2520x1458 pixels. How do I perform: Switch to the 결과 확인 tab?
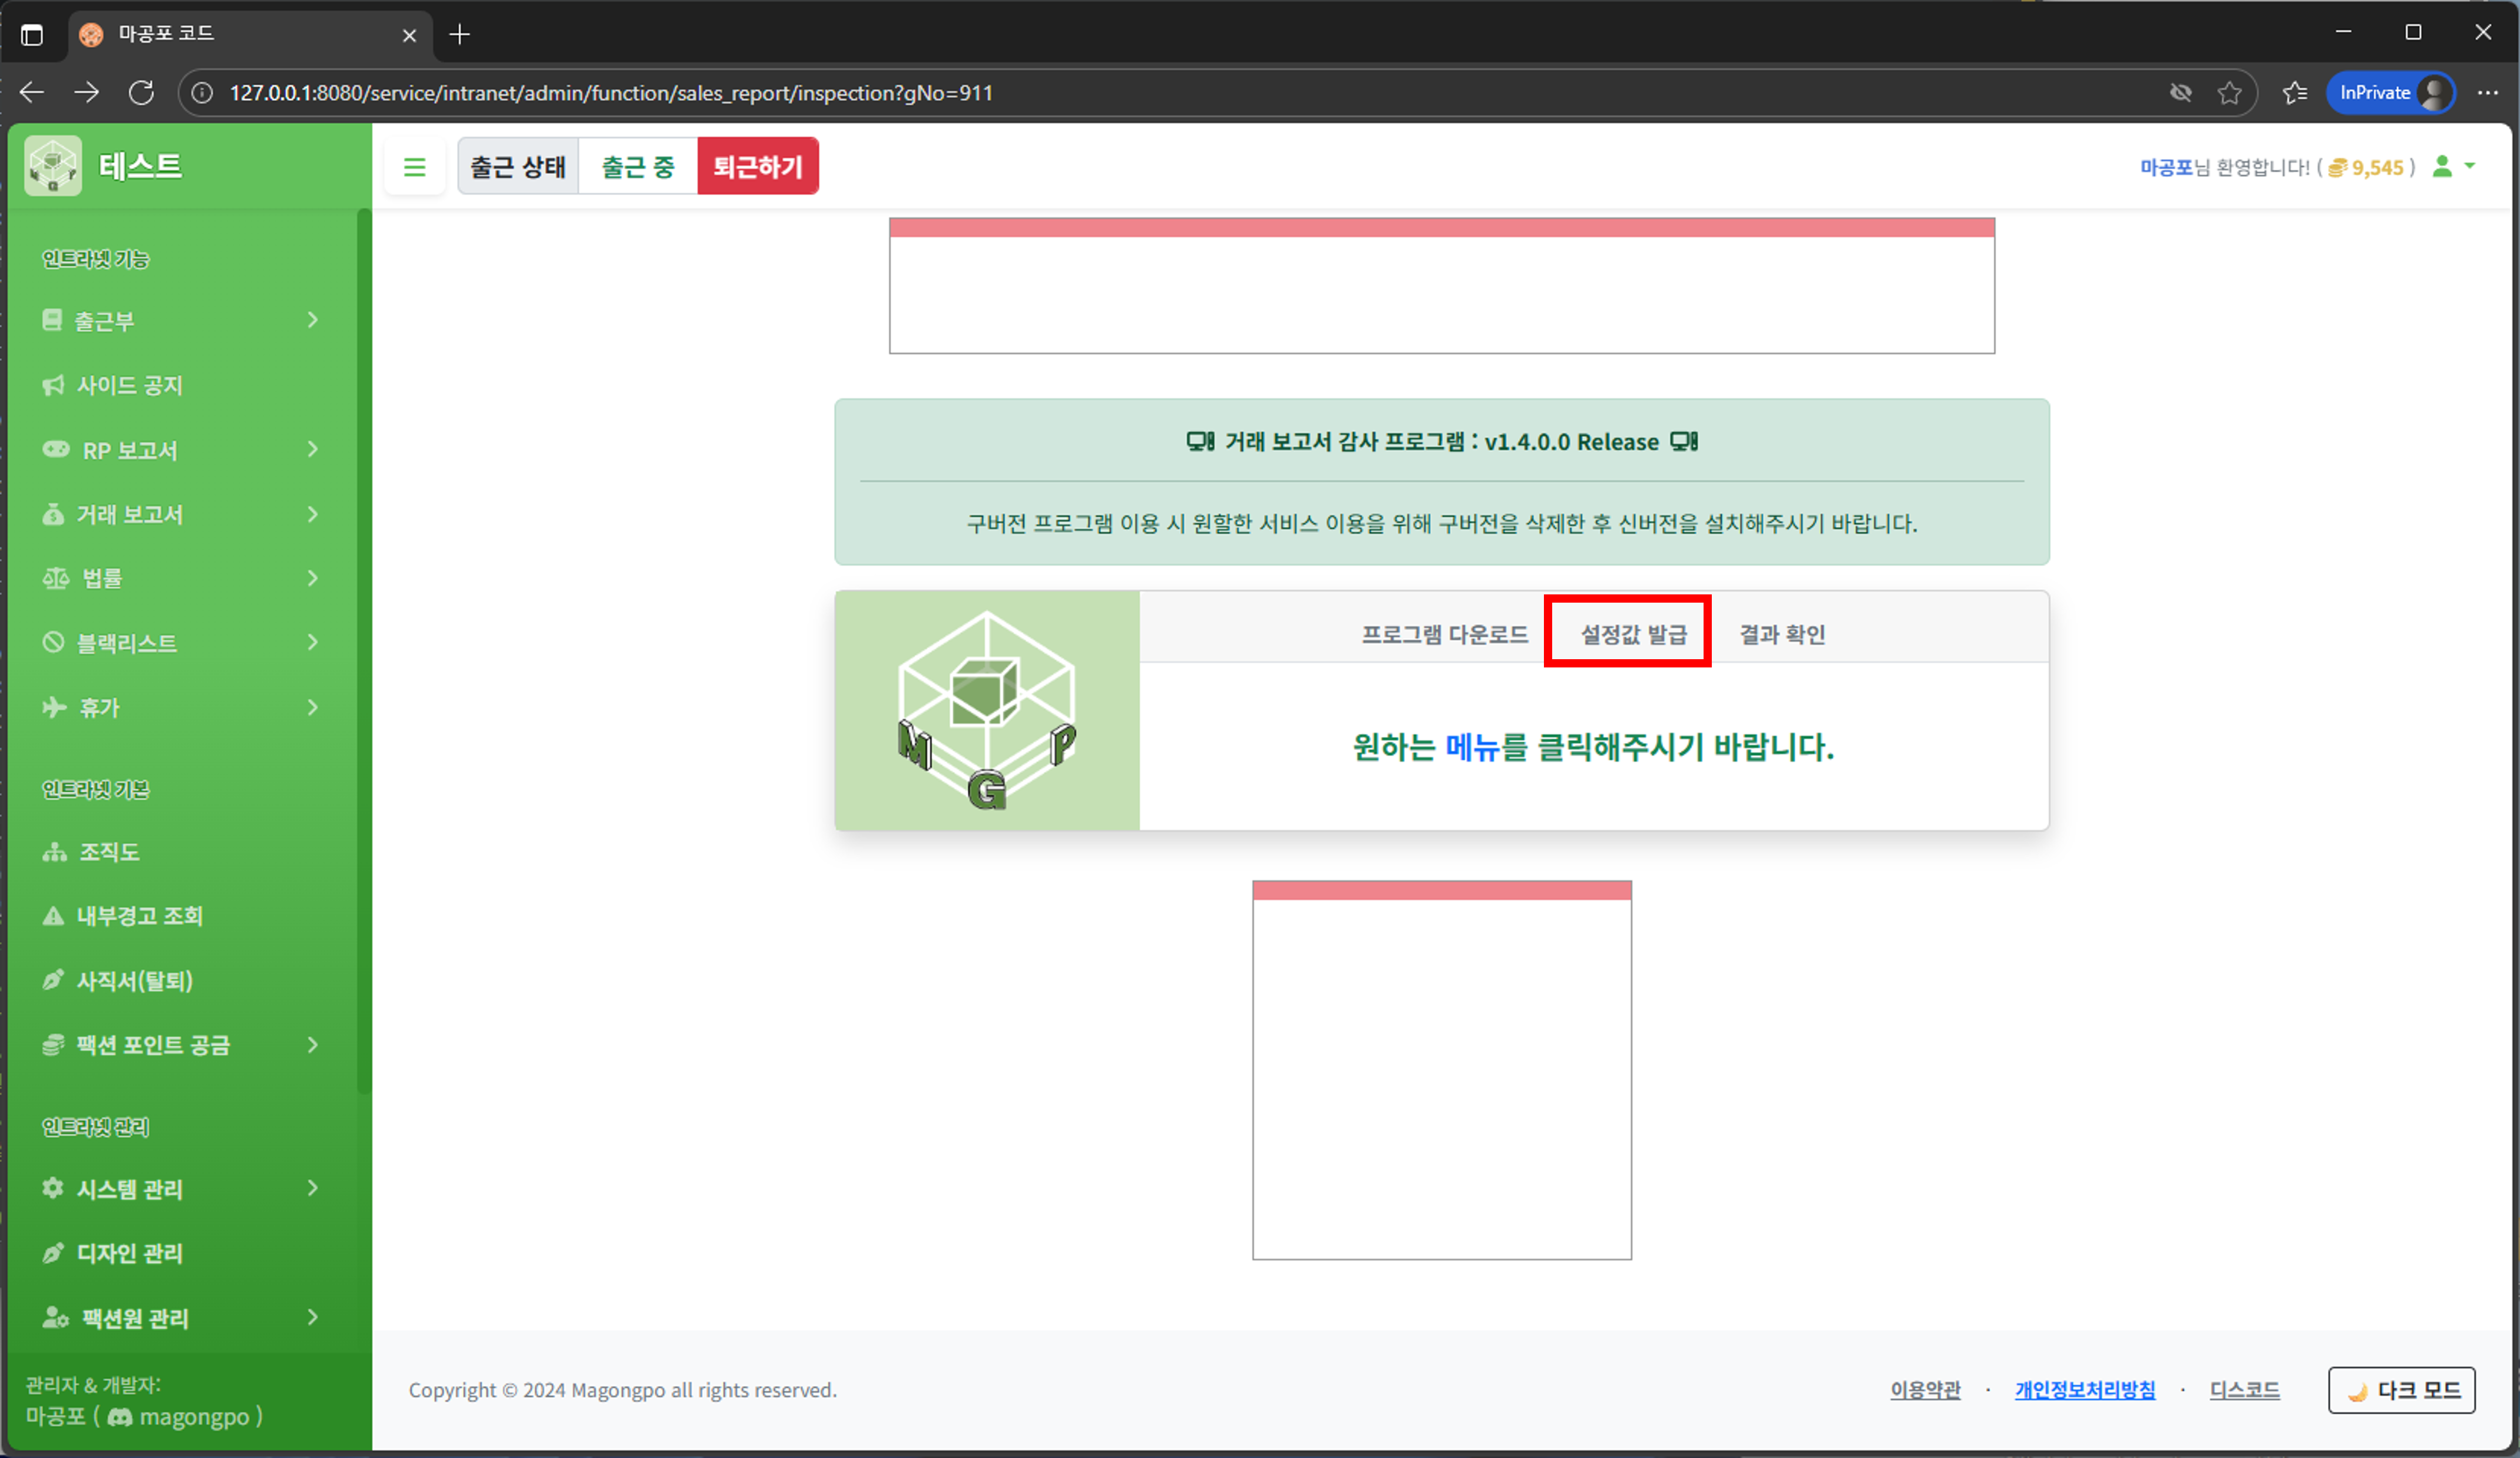[x=1782, y=633]
